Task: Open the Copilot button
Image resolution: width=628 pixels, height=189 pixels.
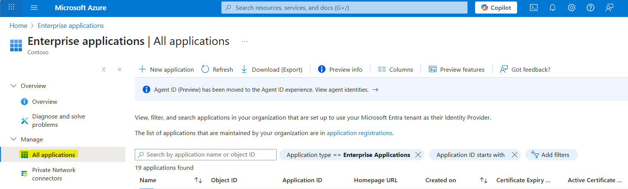Action: pyautogui.click(x=496, y=8)
